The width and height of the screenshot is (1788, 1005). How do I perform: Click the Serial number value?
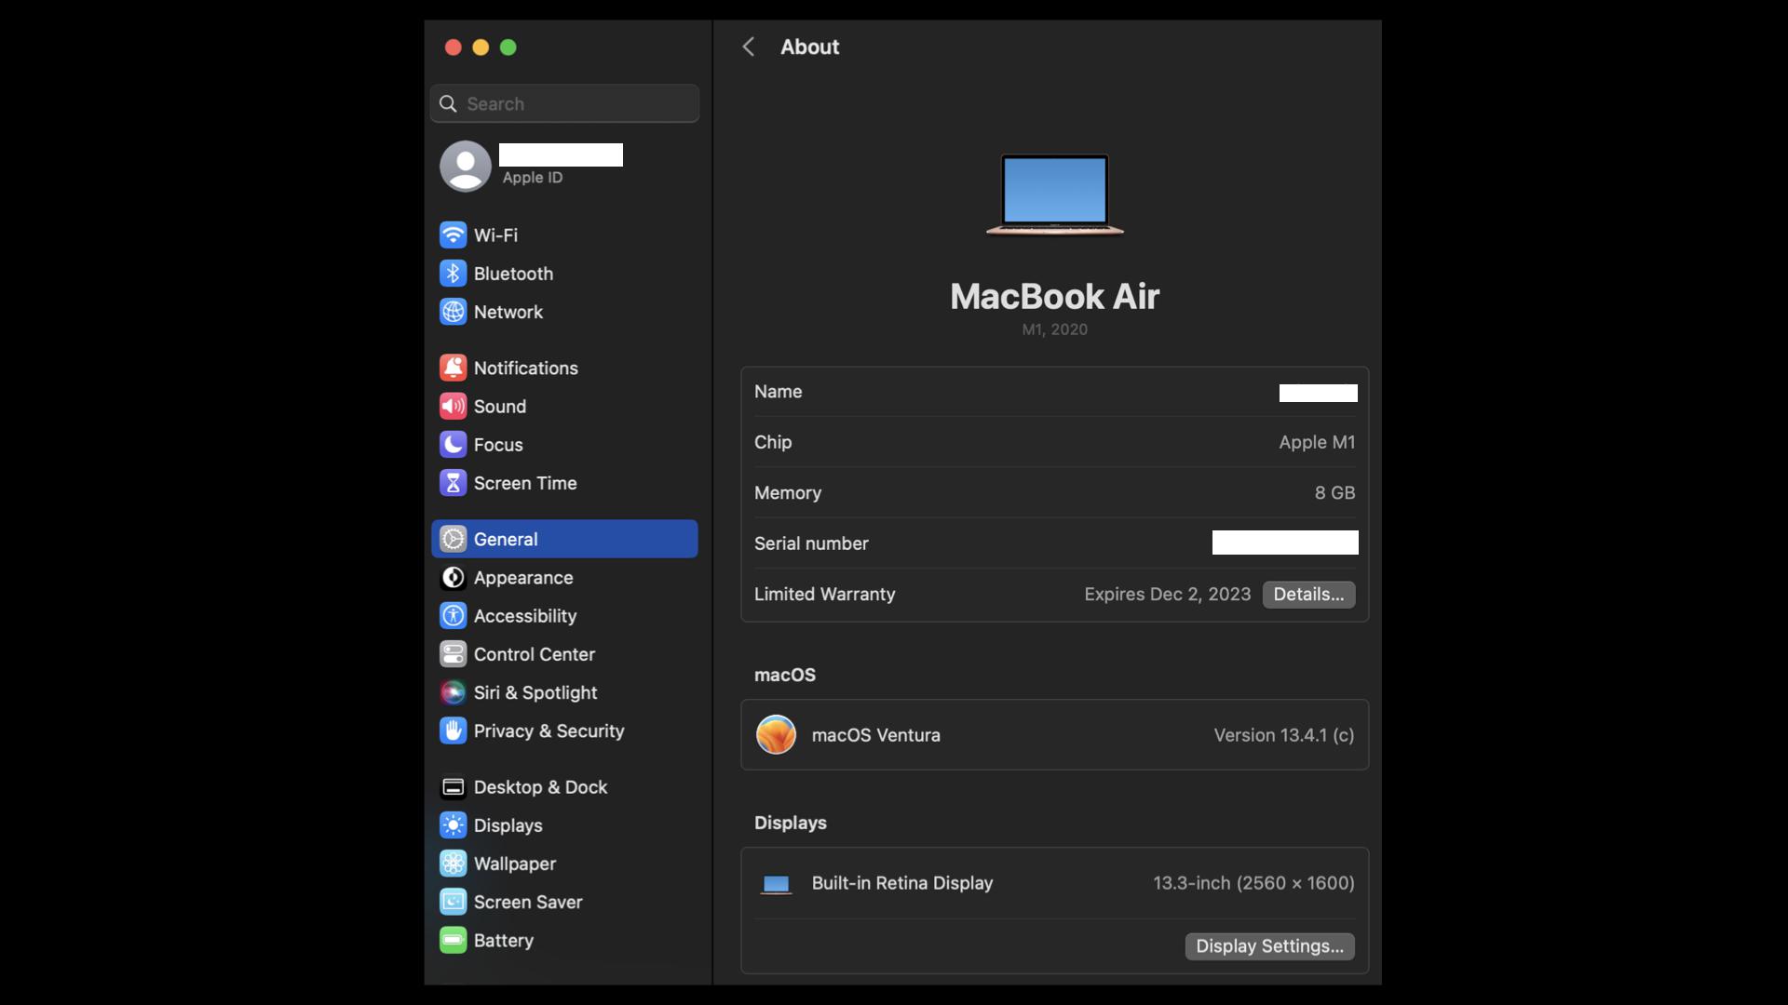[1285, 543]
